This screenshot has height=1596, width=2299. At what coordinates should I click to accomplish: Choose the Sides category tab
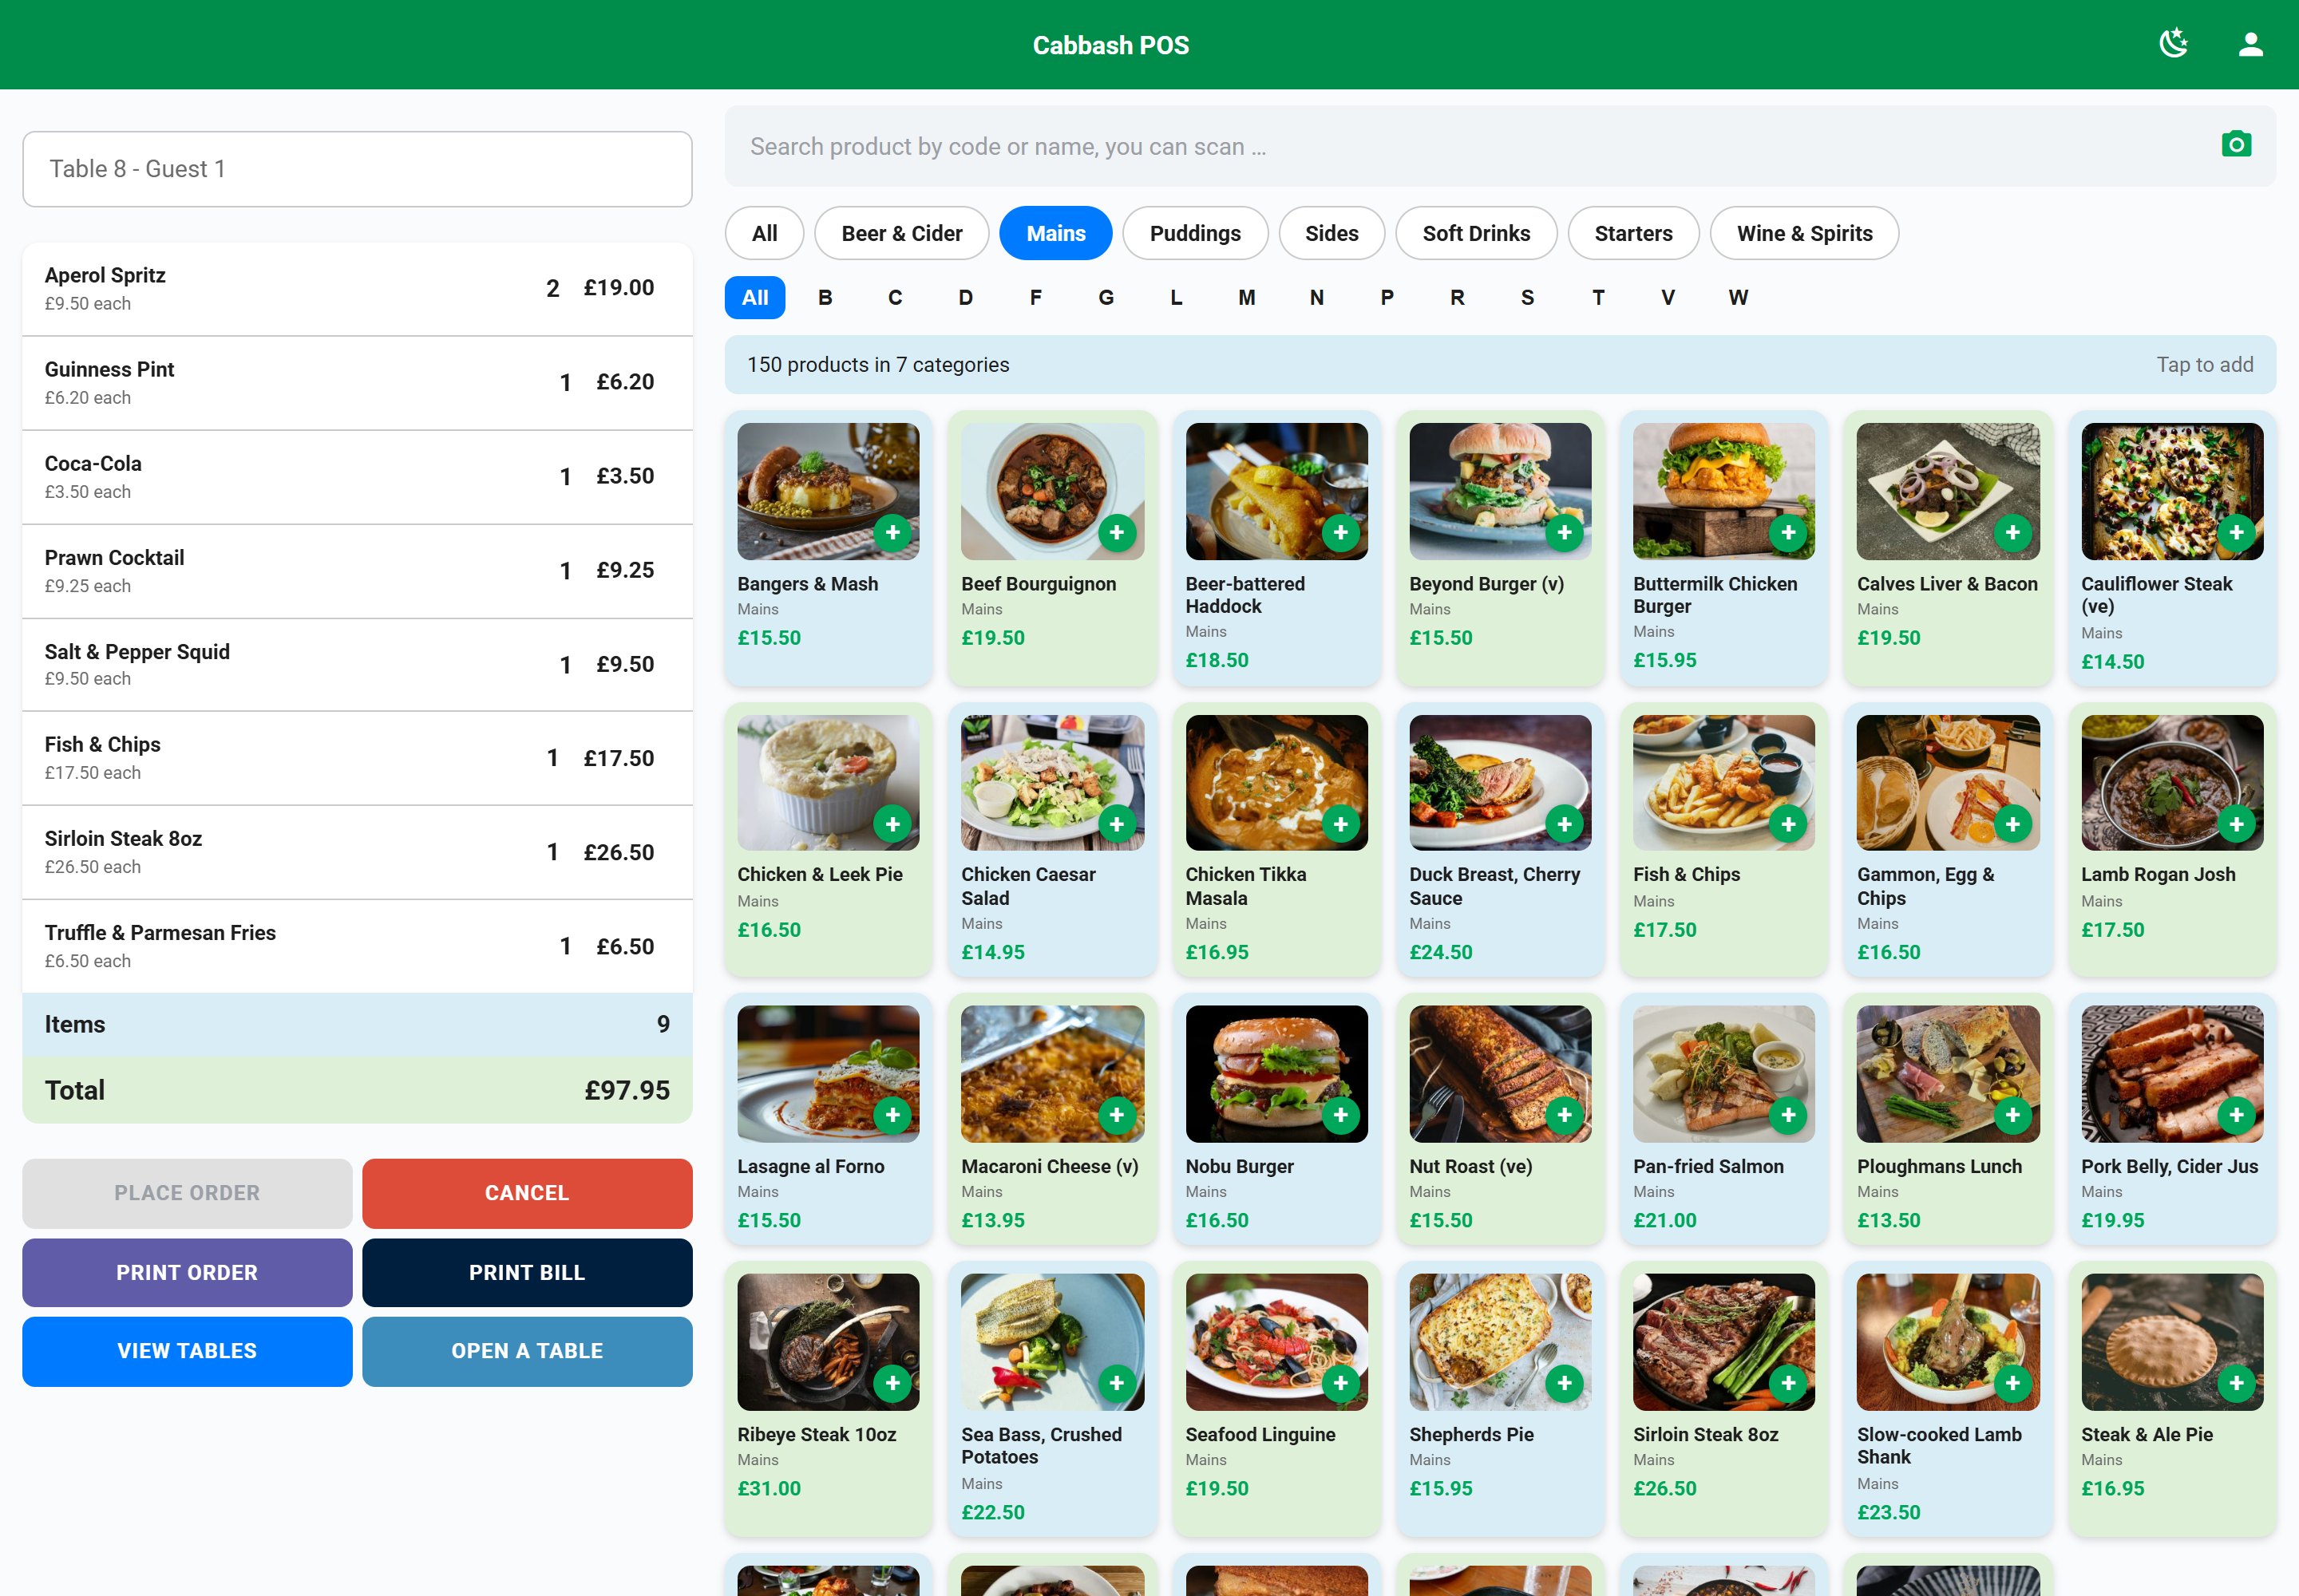pyautogui.click(x=1332, y=233)
